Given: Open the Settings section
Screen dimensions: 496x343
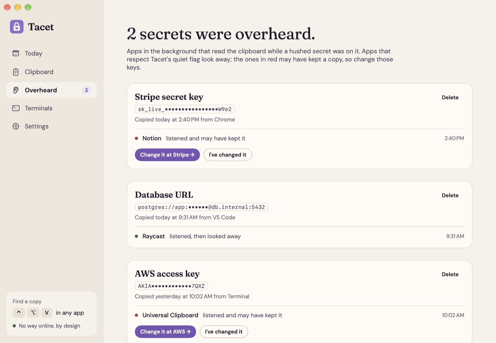Looking at the screenshot, I should tap(51, 126).
